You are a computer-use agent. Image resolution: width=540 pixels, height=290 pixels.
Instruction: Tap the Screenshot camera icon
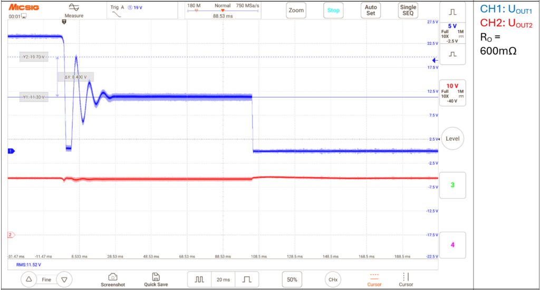tap(113, 277)
